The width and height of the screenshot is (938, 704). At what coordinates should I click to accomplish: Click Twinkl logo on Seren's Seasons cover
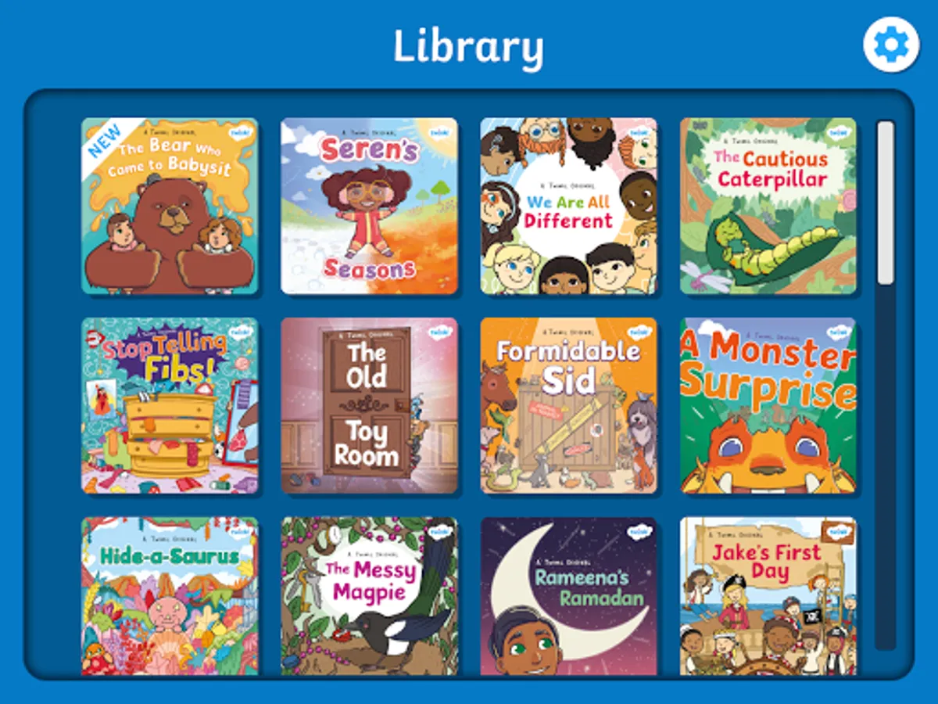[441, 133]
